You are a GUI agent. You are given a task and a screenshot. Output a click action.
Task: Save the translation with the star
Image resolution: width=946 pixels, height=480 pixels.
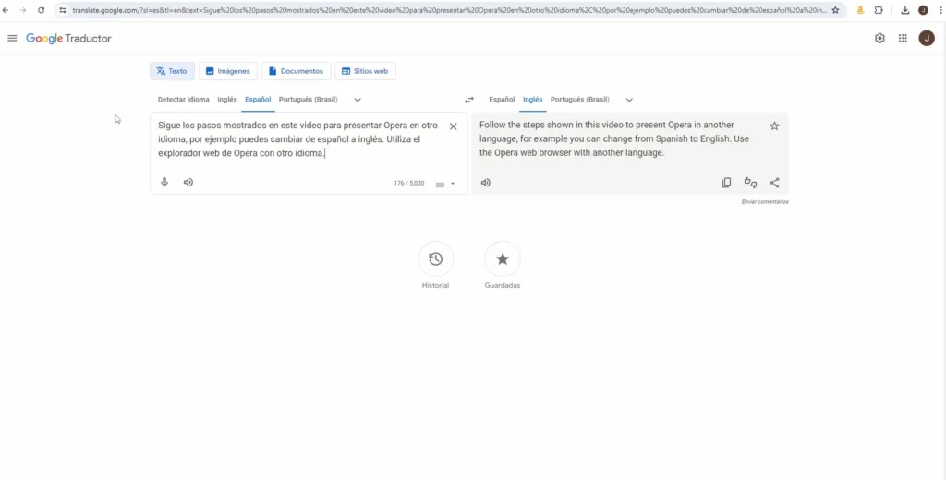[x=775, y=126]
